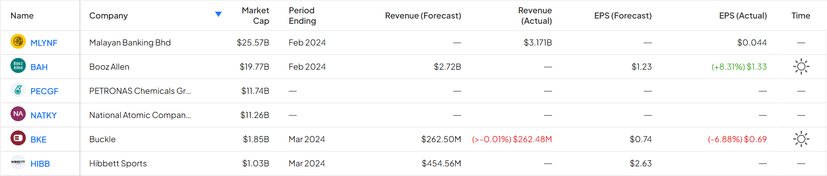Click the '$11.74B' market cap value
The width and height of the screenshot is (827, 176).
pyautogui.click(x=255, y=91)
